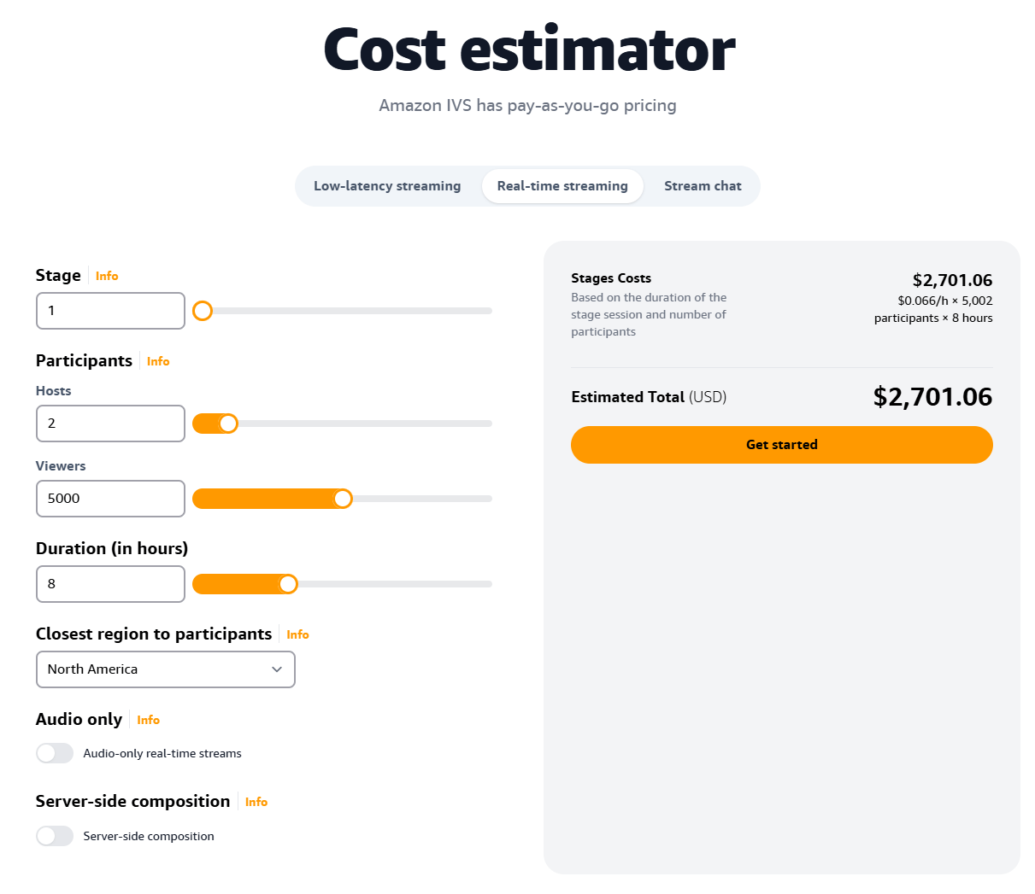Open the Info link beside Participants
Image resolution: width=1035 pixels, height=894 pixels.
click(158, 361)
